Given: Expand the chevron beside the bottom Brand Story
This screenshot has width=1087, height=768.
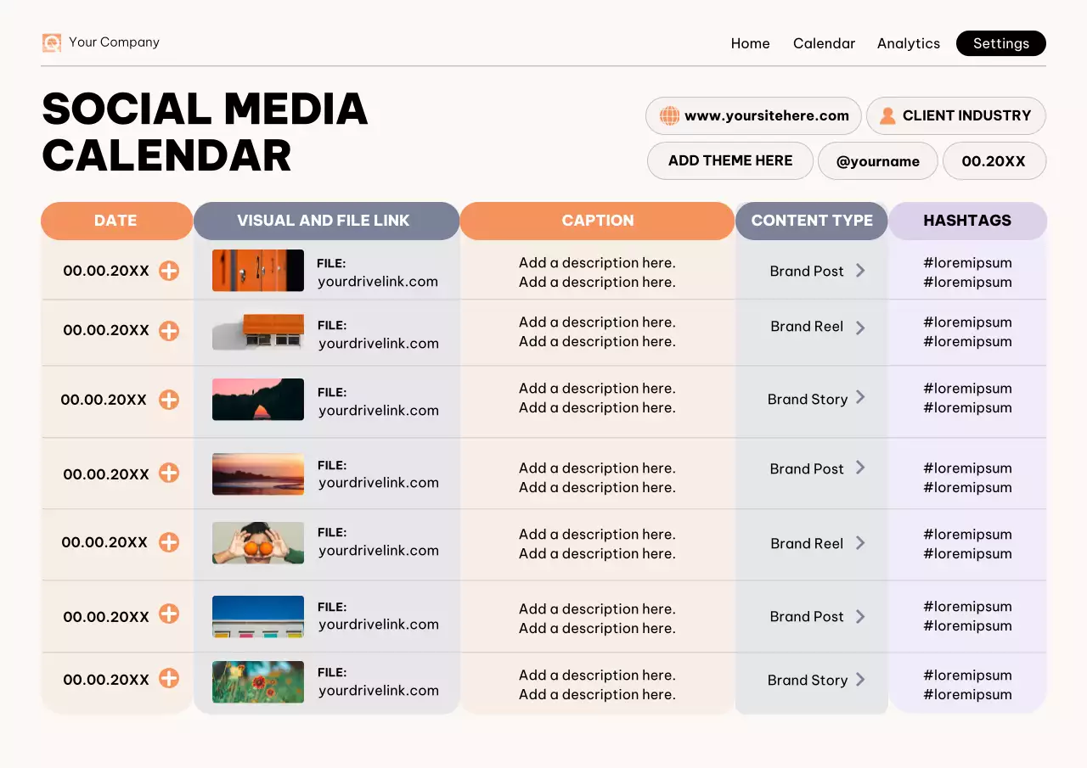Looking at the screenshot, I should [860, 680].
